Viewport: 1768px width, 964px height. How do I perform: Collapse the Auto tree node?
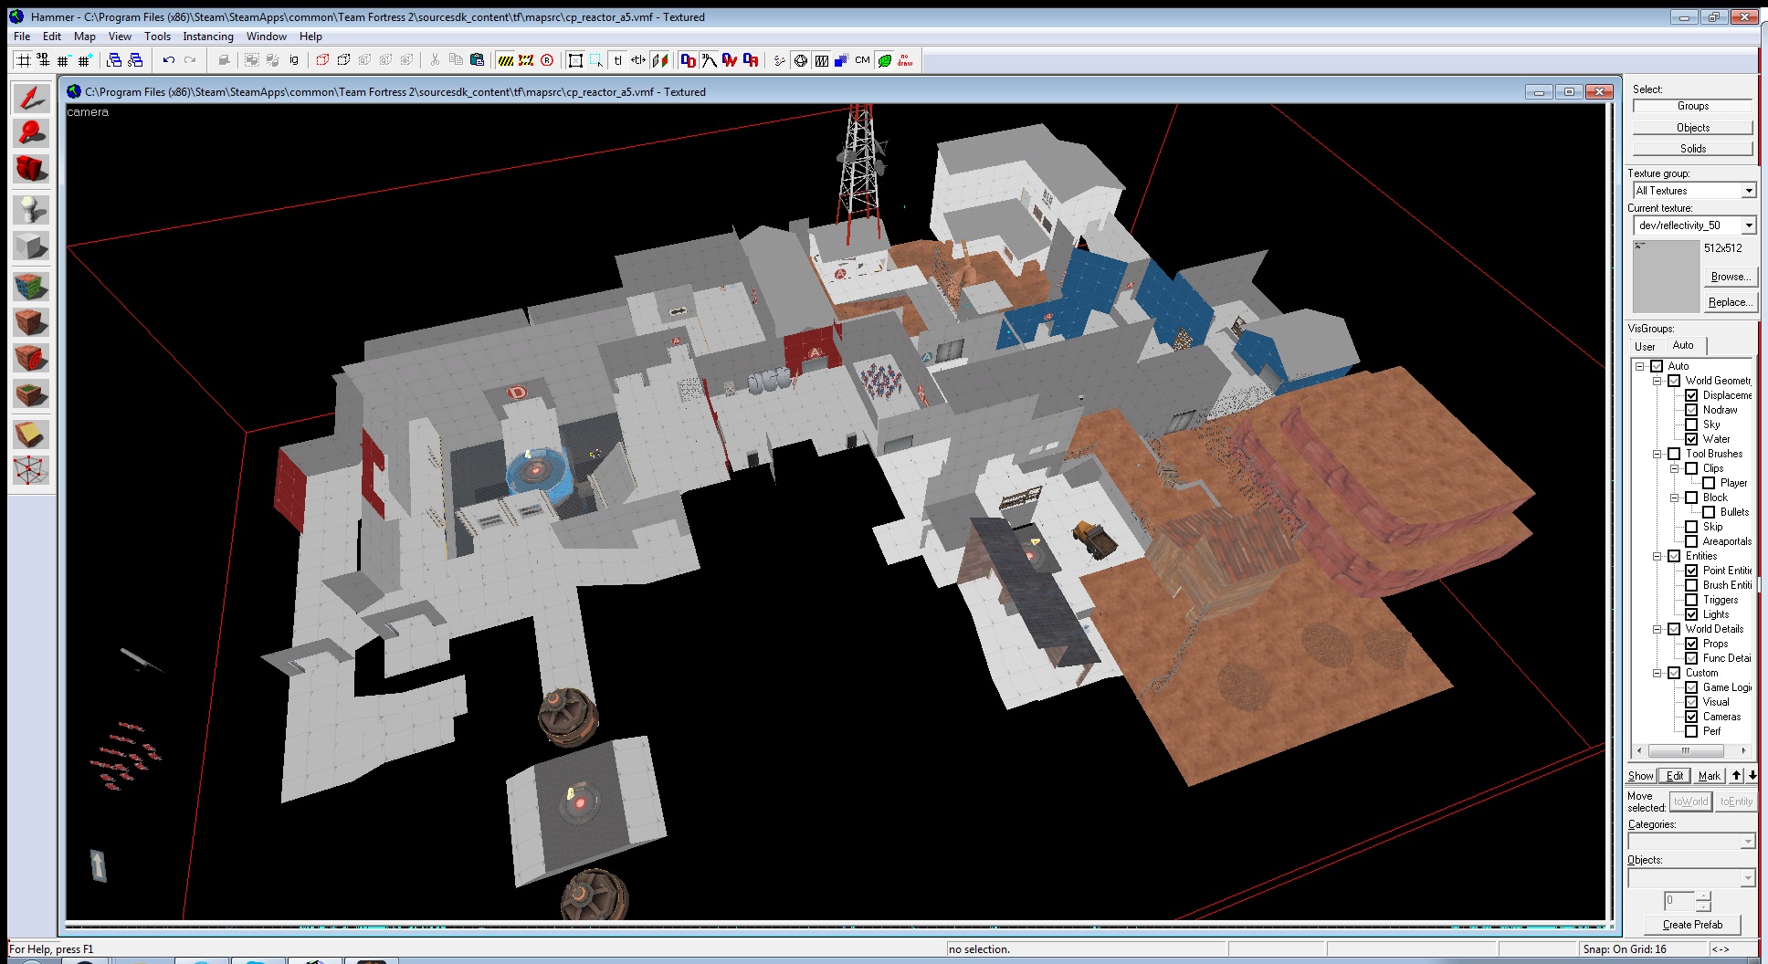pos(1640,366)
